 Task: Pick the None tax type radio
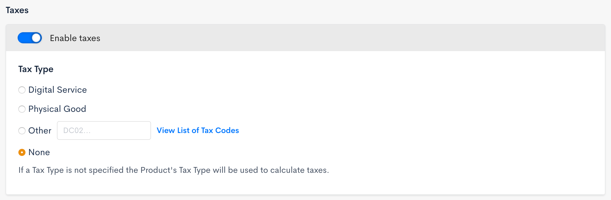coord(22,152)
